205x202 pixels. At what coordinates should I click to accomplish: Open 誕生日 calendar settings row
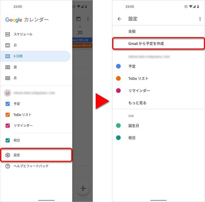158,126
